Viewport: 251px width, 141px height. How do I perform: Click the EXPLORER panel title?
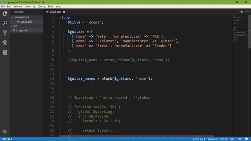point(18,12)
